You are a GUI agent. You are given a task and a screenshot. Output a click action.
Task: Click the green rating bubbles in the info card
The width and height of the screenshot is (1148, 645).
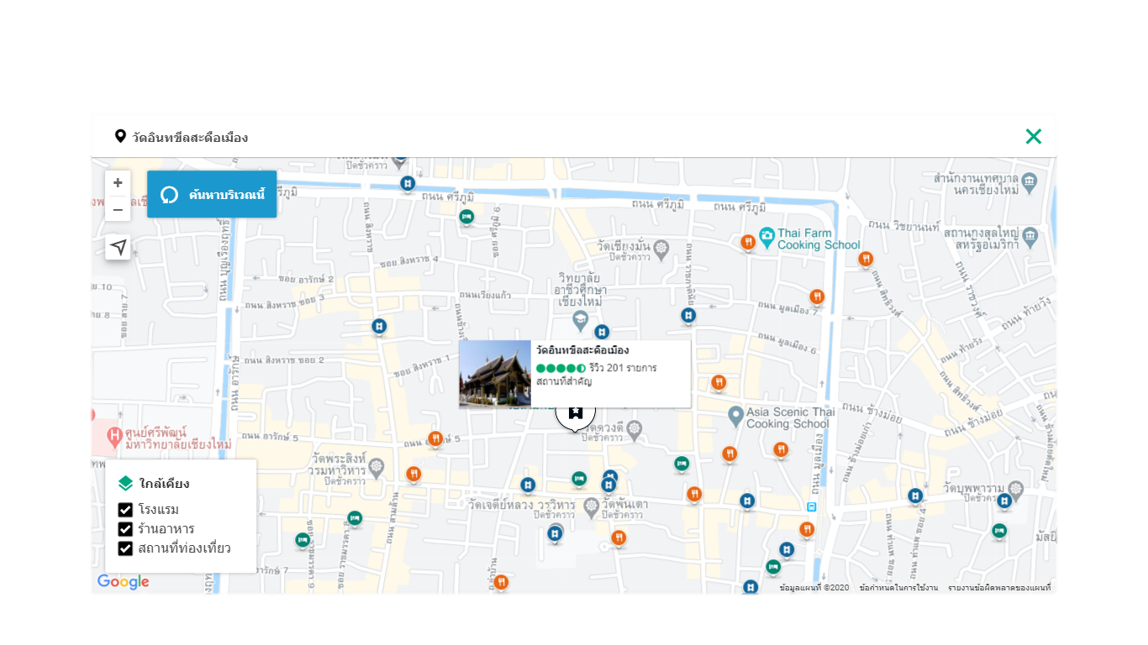[x=561, y=368]
